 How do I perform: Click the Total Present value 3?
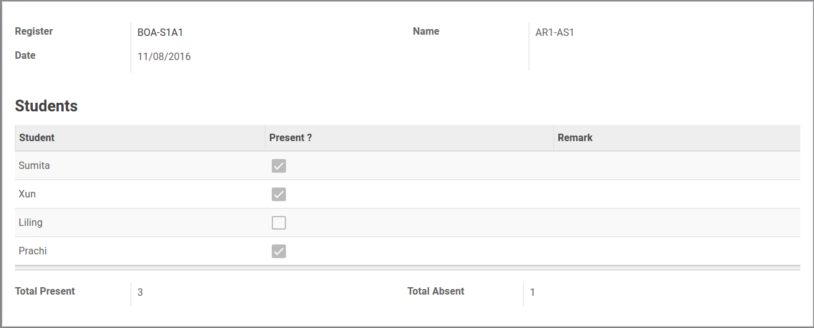pos(141,293)
